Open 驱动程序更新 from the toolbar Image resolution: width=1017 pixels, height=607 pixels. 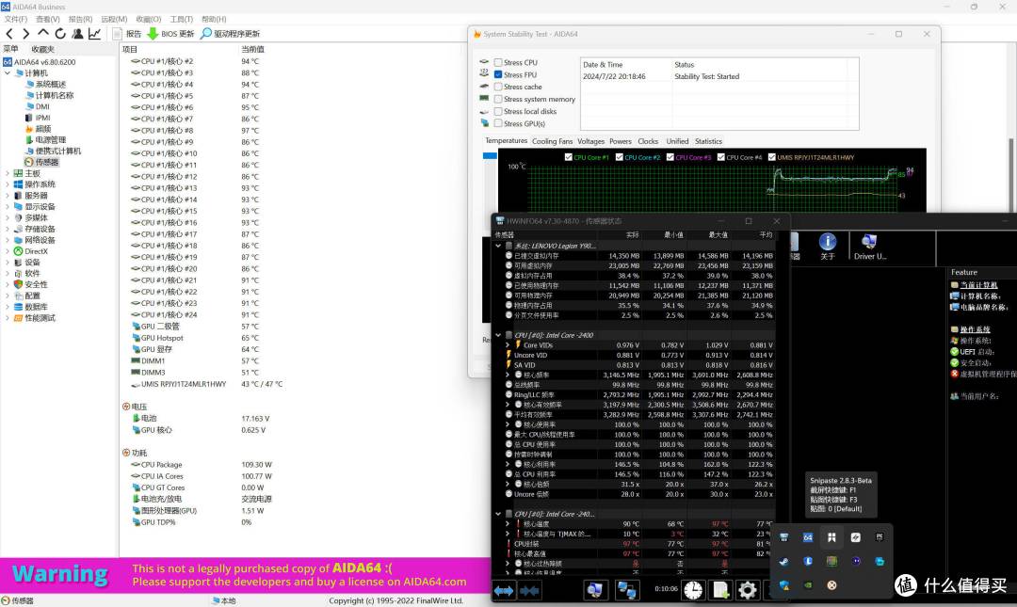click(231, 34)
